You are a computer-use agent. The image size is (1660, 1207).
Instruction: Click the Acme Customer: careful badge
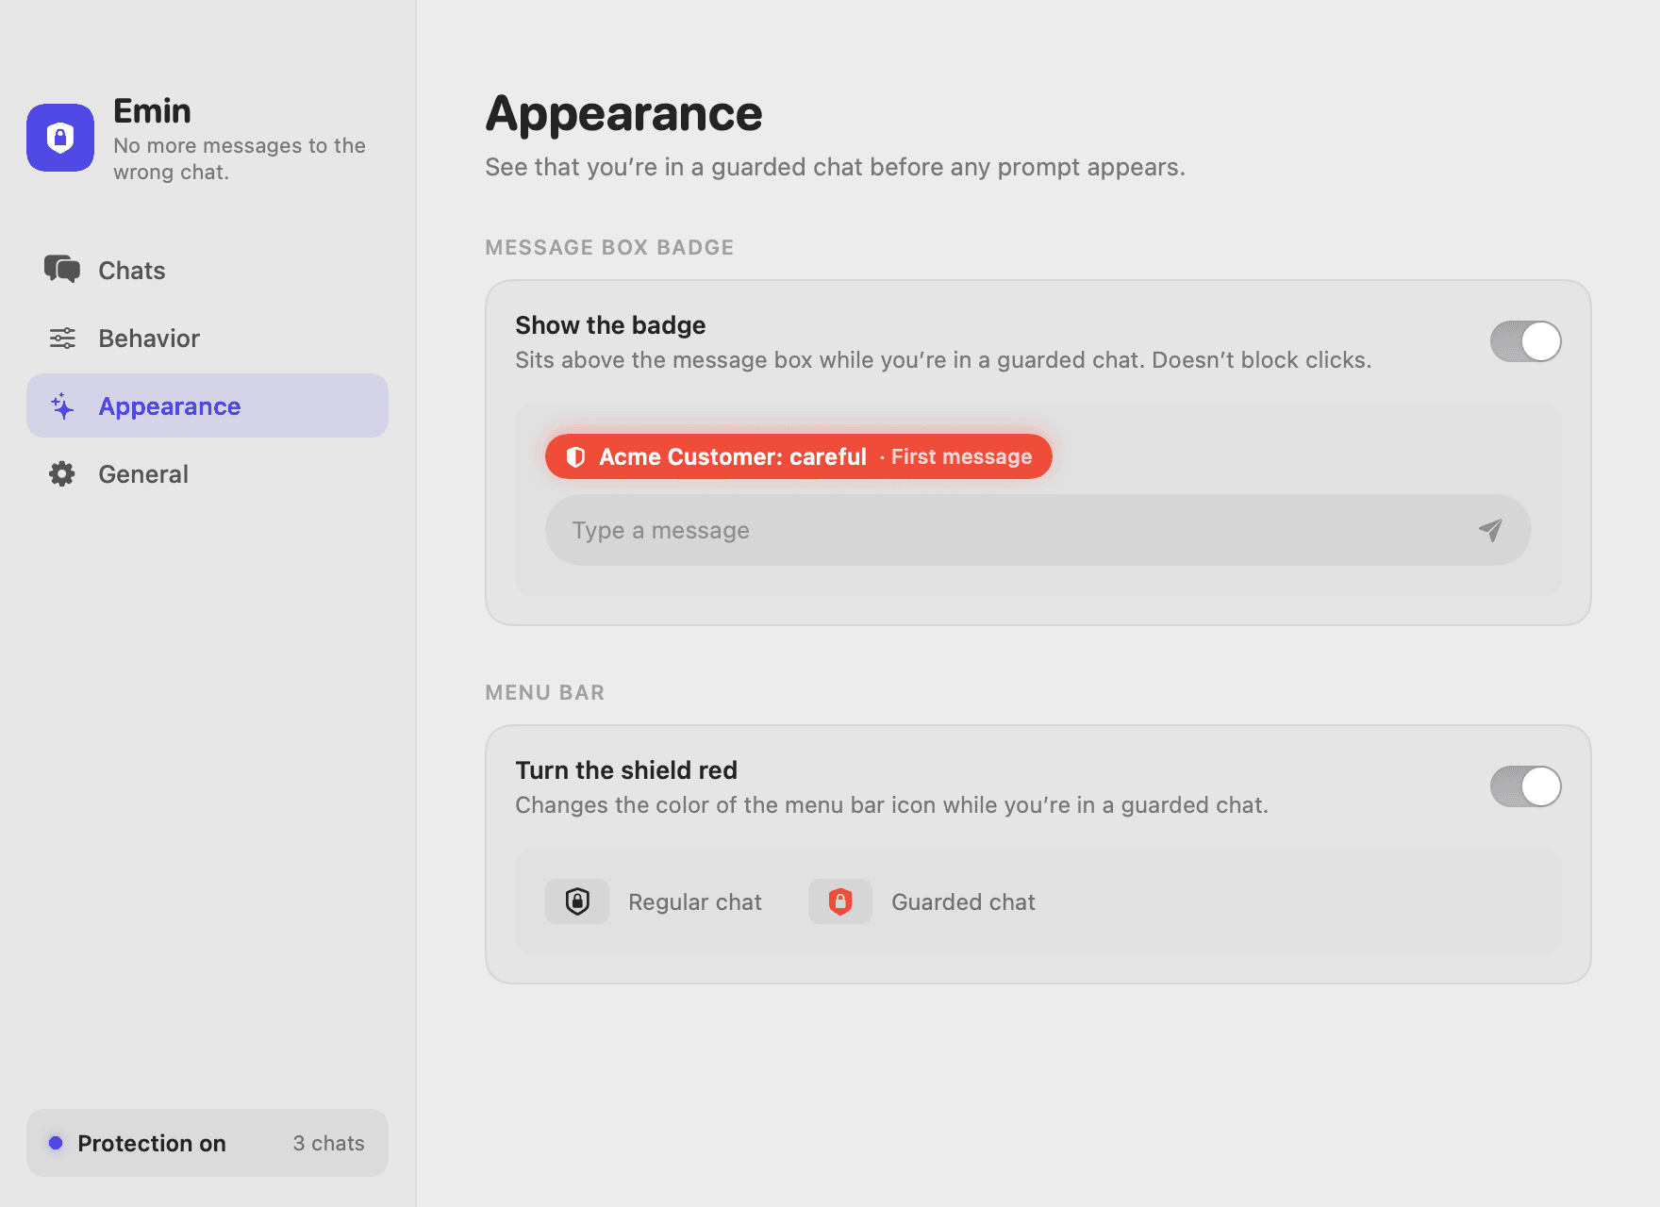point(798,456)
